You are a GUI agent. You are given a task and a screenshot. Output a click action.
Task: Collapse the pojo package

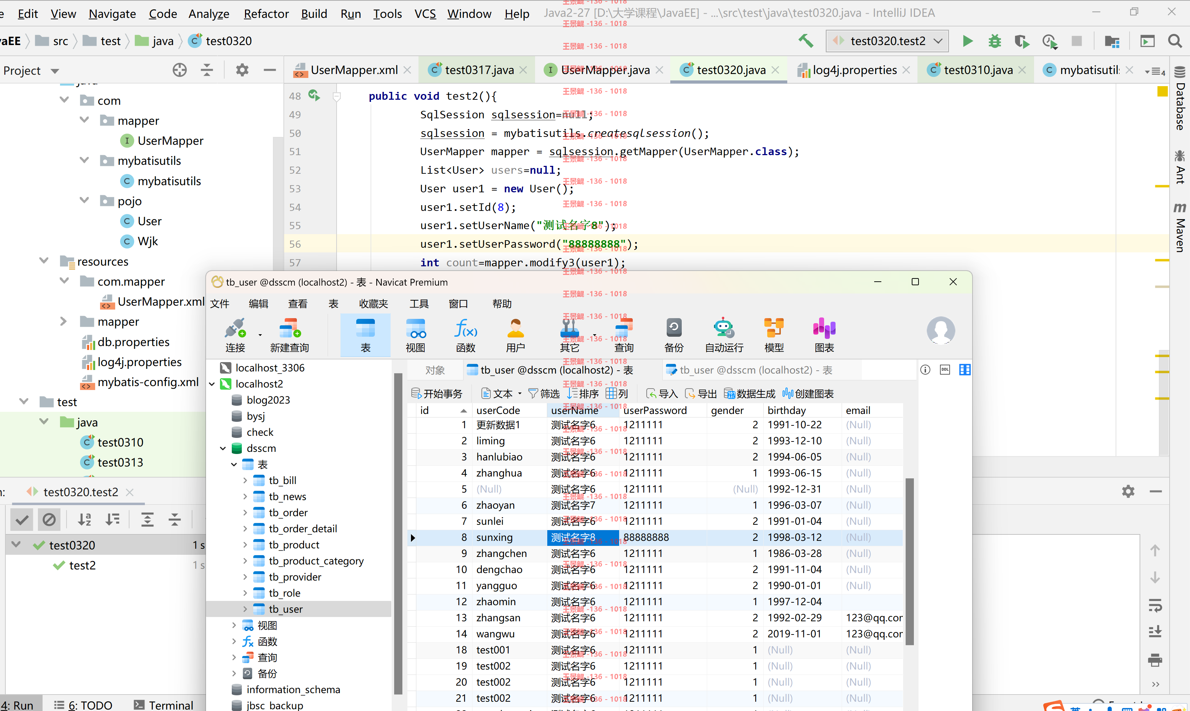click(84, 200)
